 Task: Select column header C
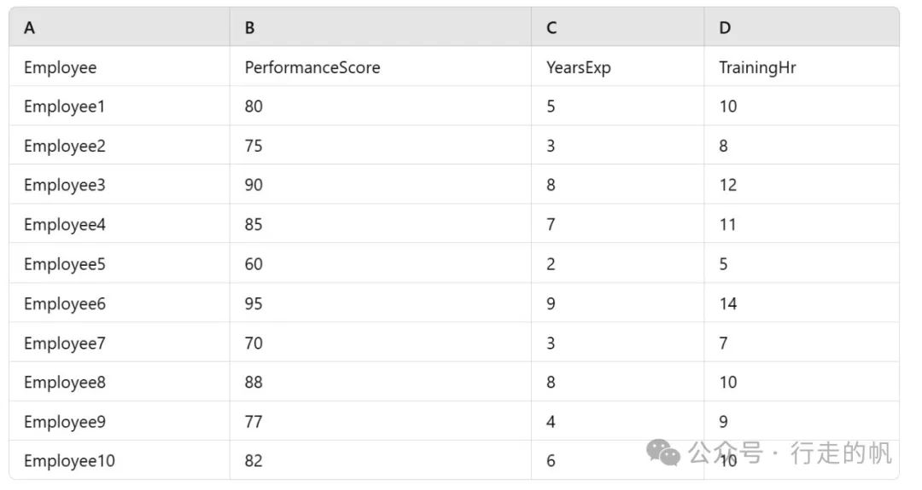(617, 27)
